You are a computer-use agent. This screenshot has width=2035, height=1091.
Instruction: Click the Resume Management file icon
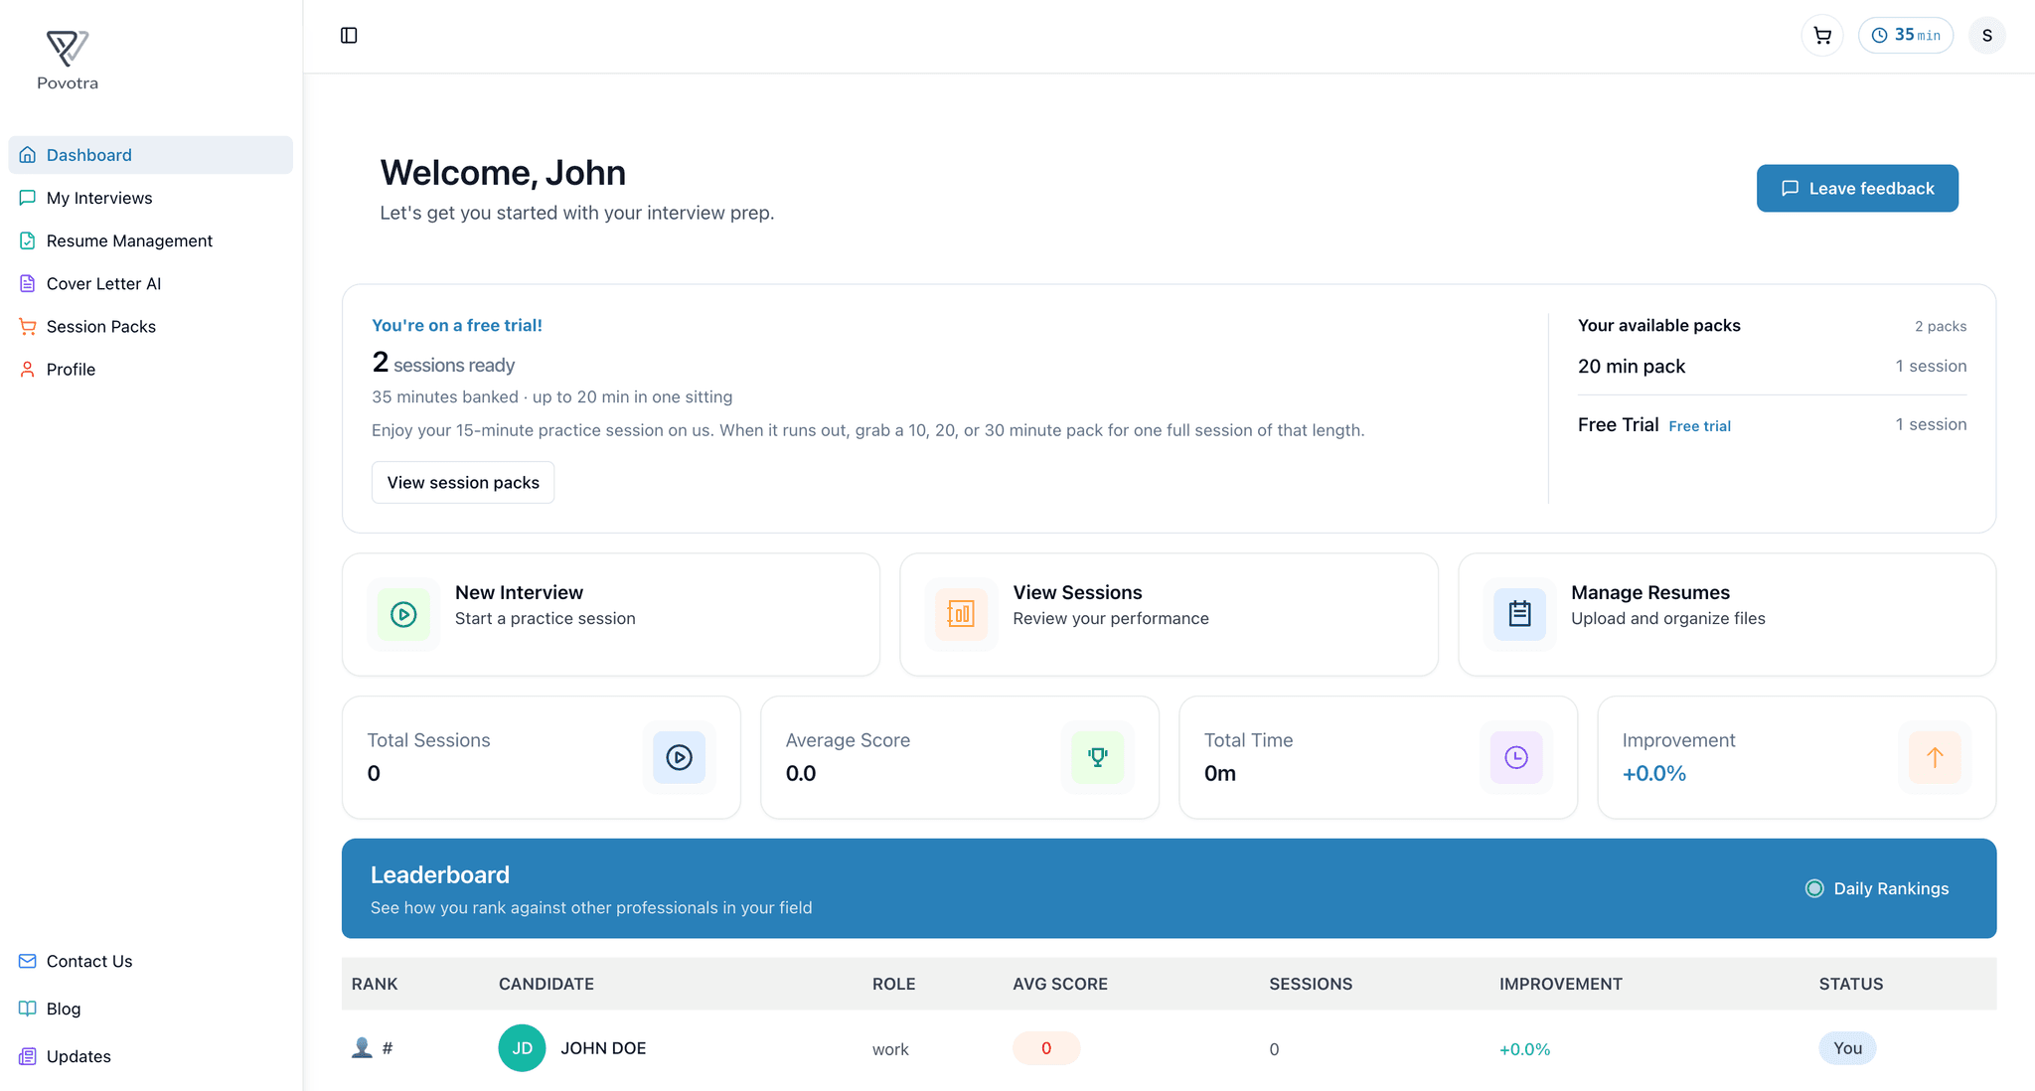(x=28, y=240)
